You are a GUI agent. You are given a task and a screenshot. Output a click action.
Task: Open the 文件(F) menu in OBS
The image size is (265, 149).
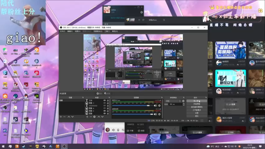62,31
